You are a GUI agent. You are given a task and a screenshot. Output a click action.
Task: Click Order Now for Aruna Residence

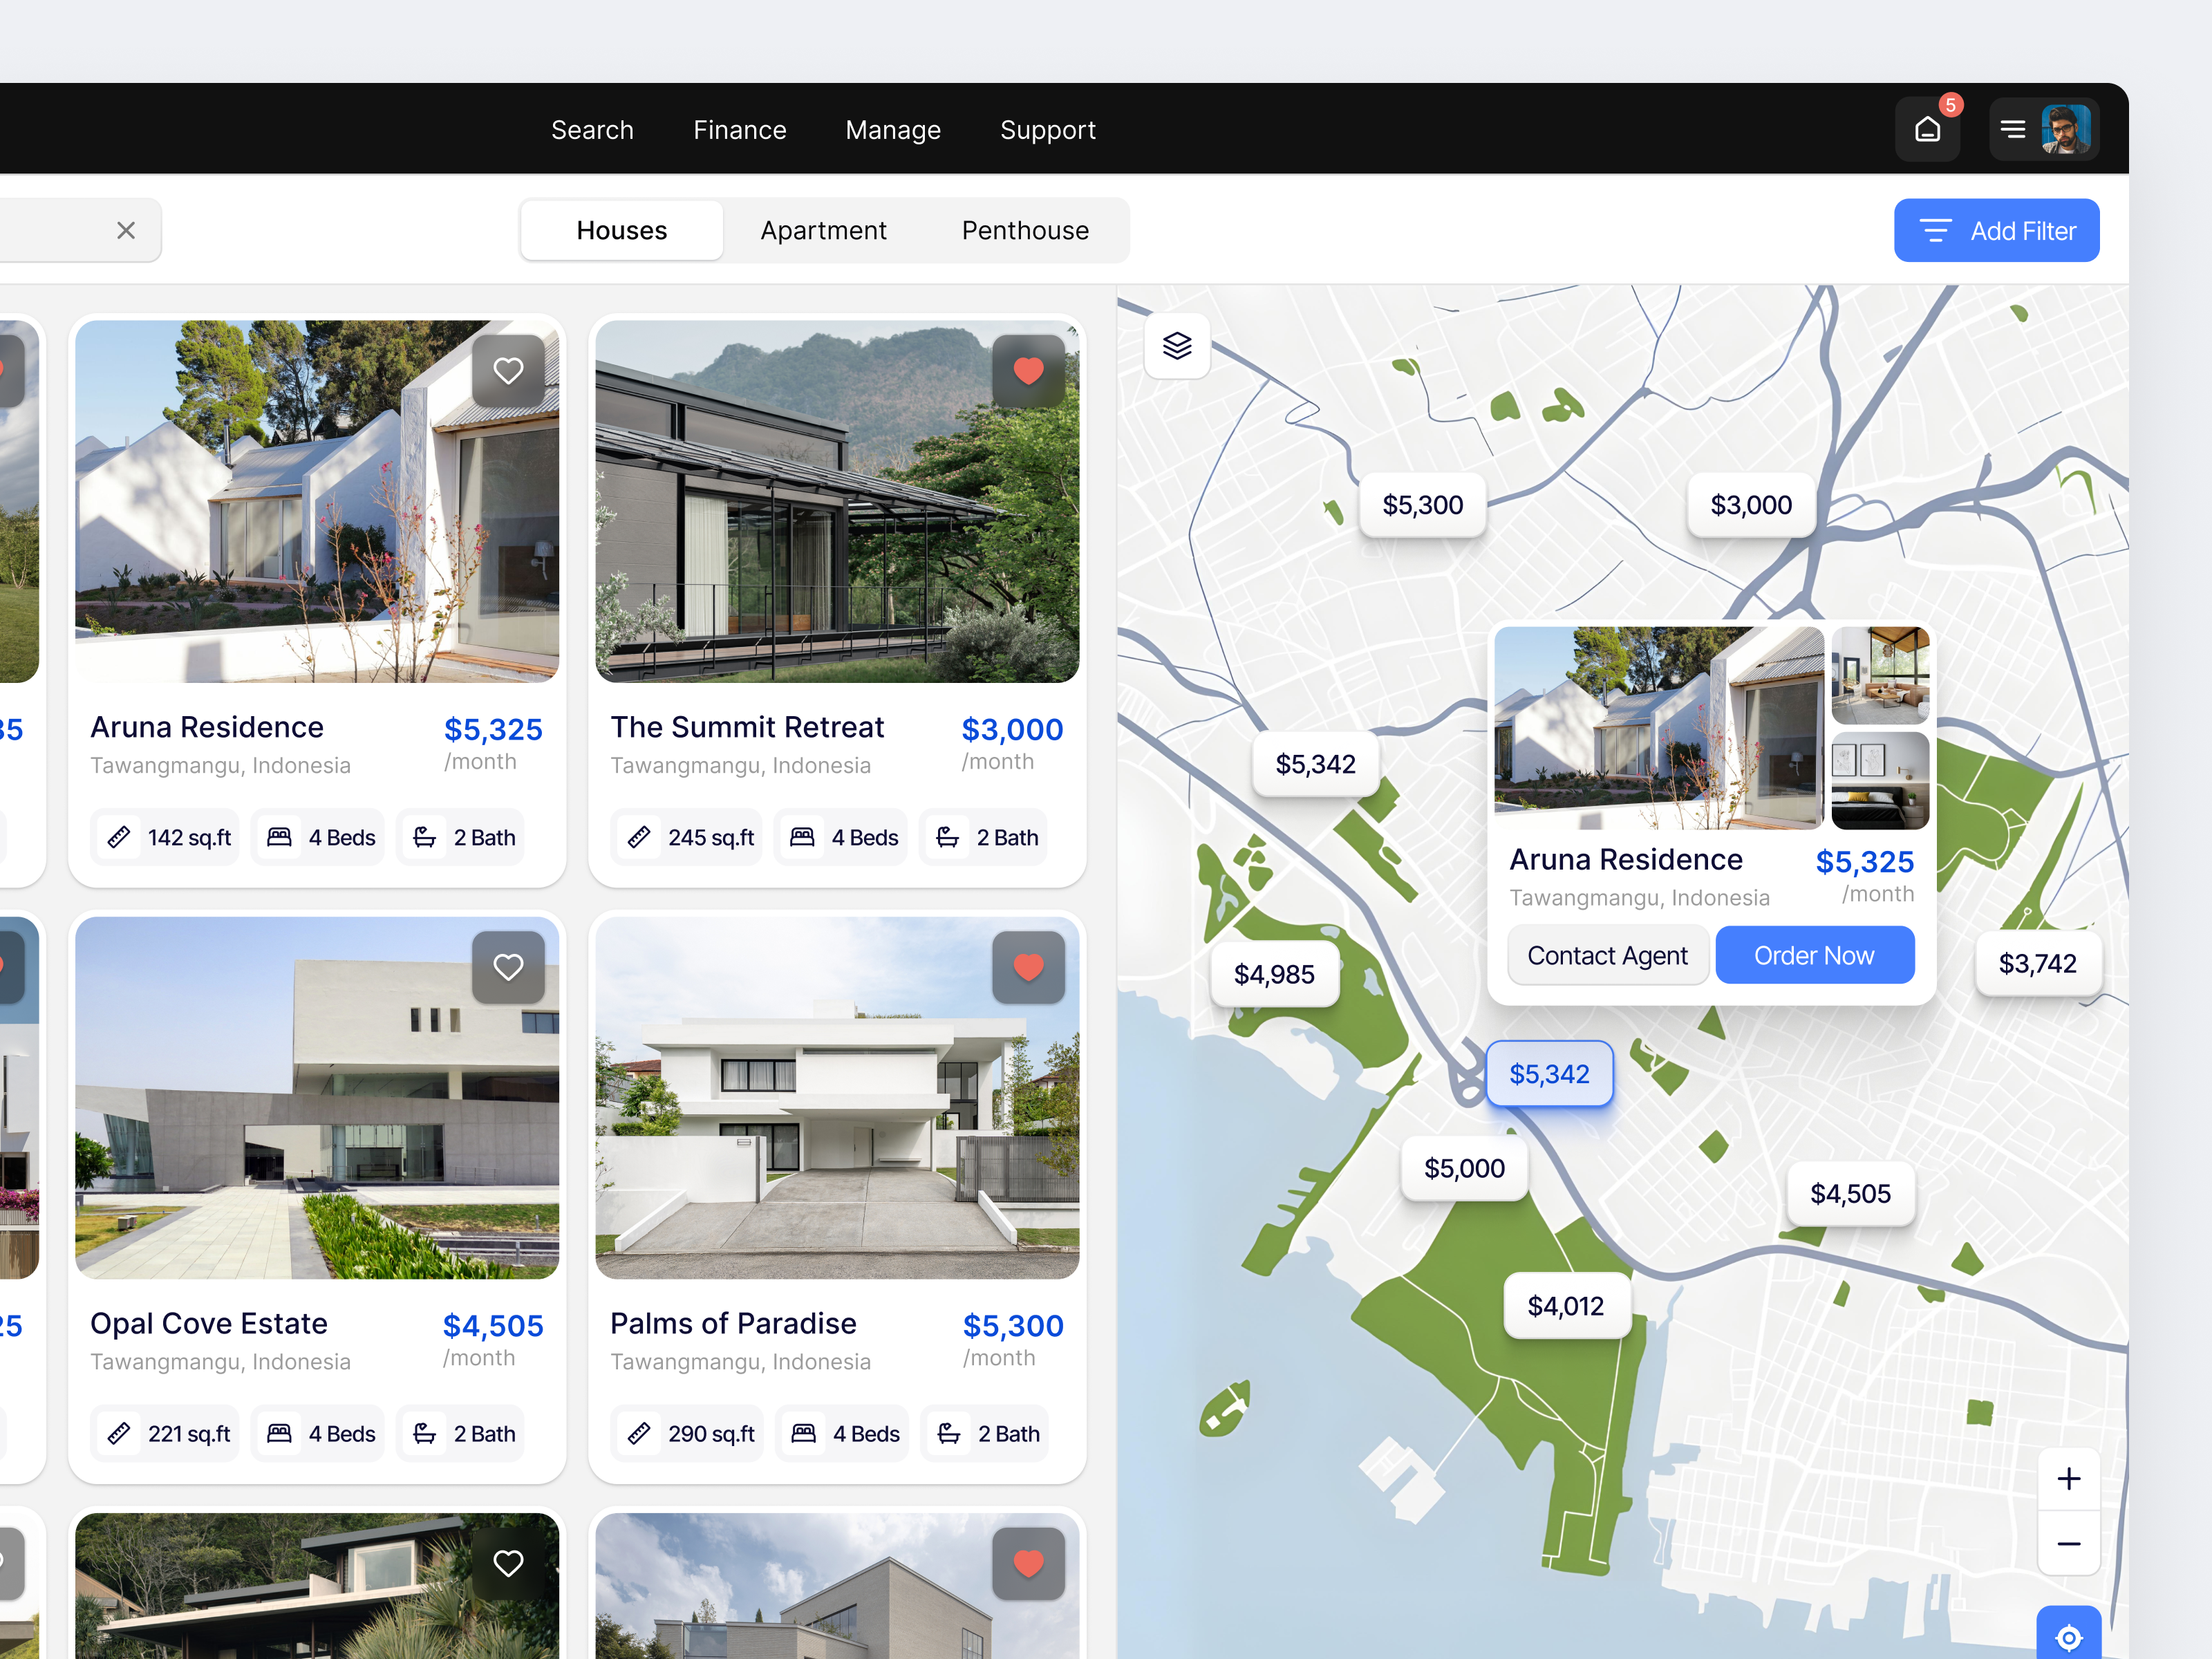click(x=1814, y=955)
